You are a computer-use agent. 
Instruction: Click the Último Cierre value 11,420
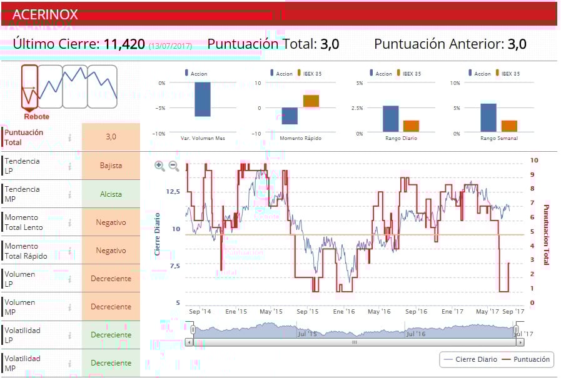tap(124, 44)
